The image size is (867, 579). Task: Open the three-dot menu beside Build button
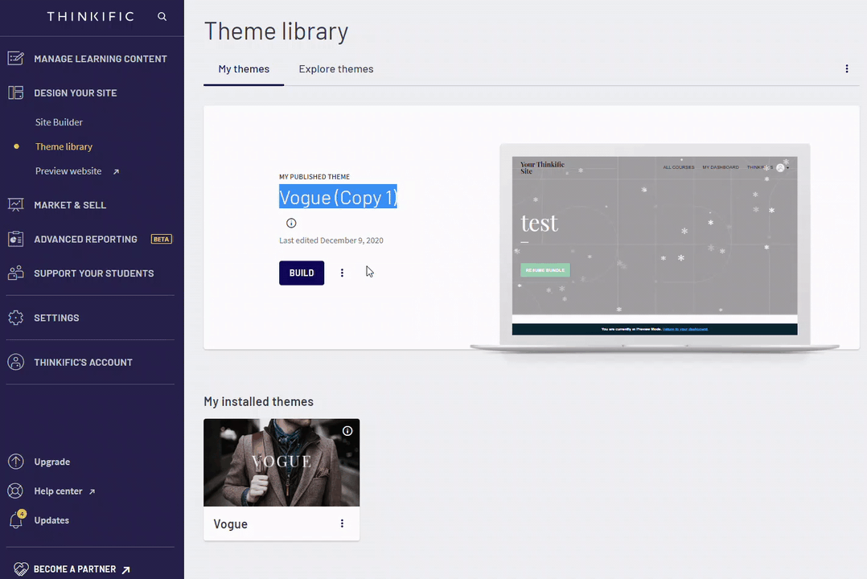[x=342, y=273]
